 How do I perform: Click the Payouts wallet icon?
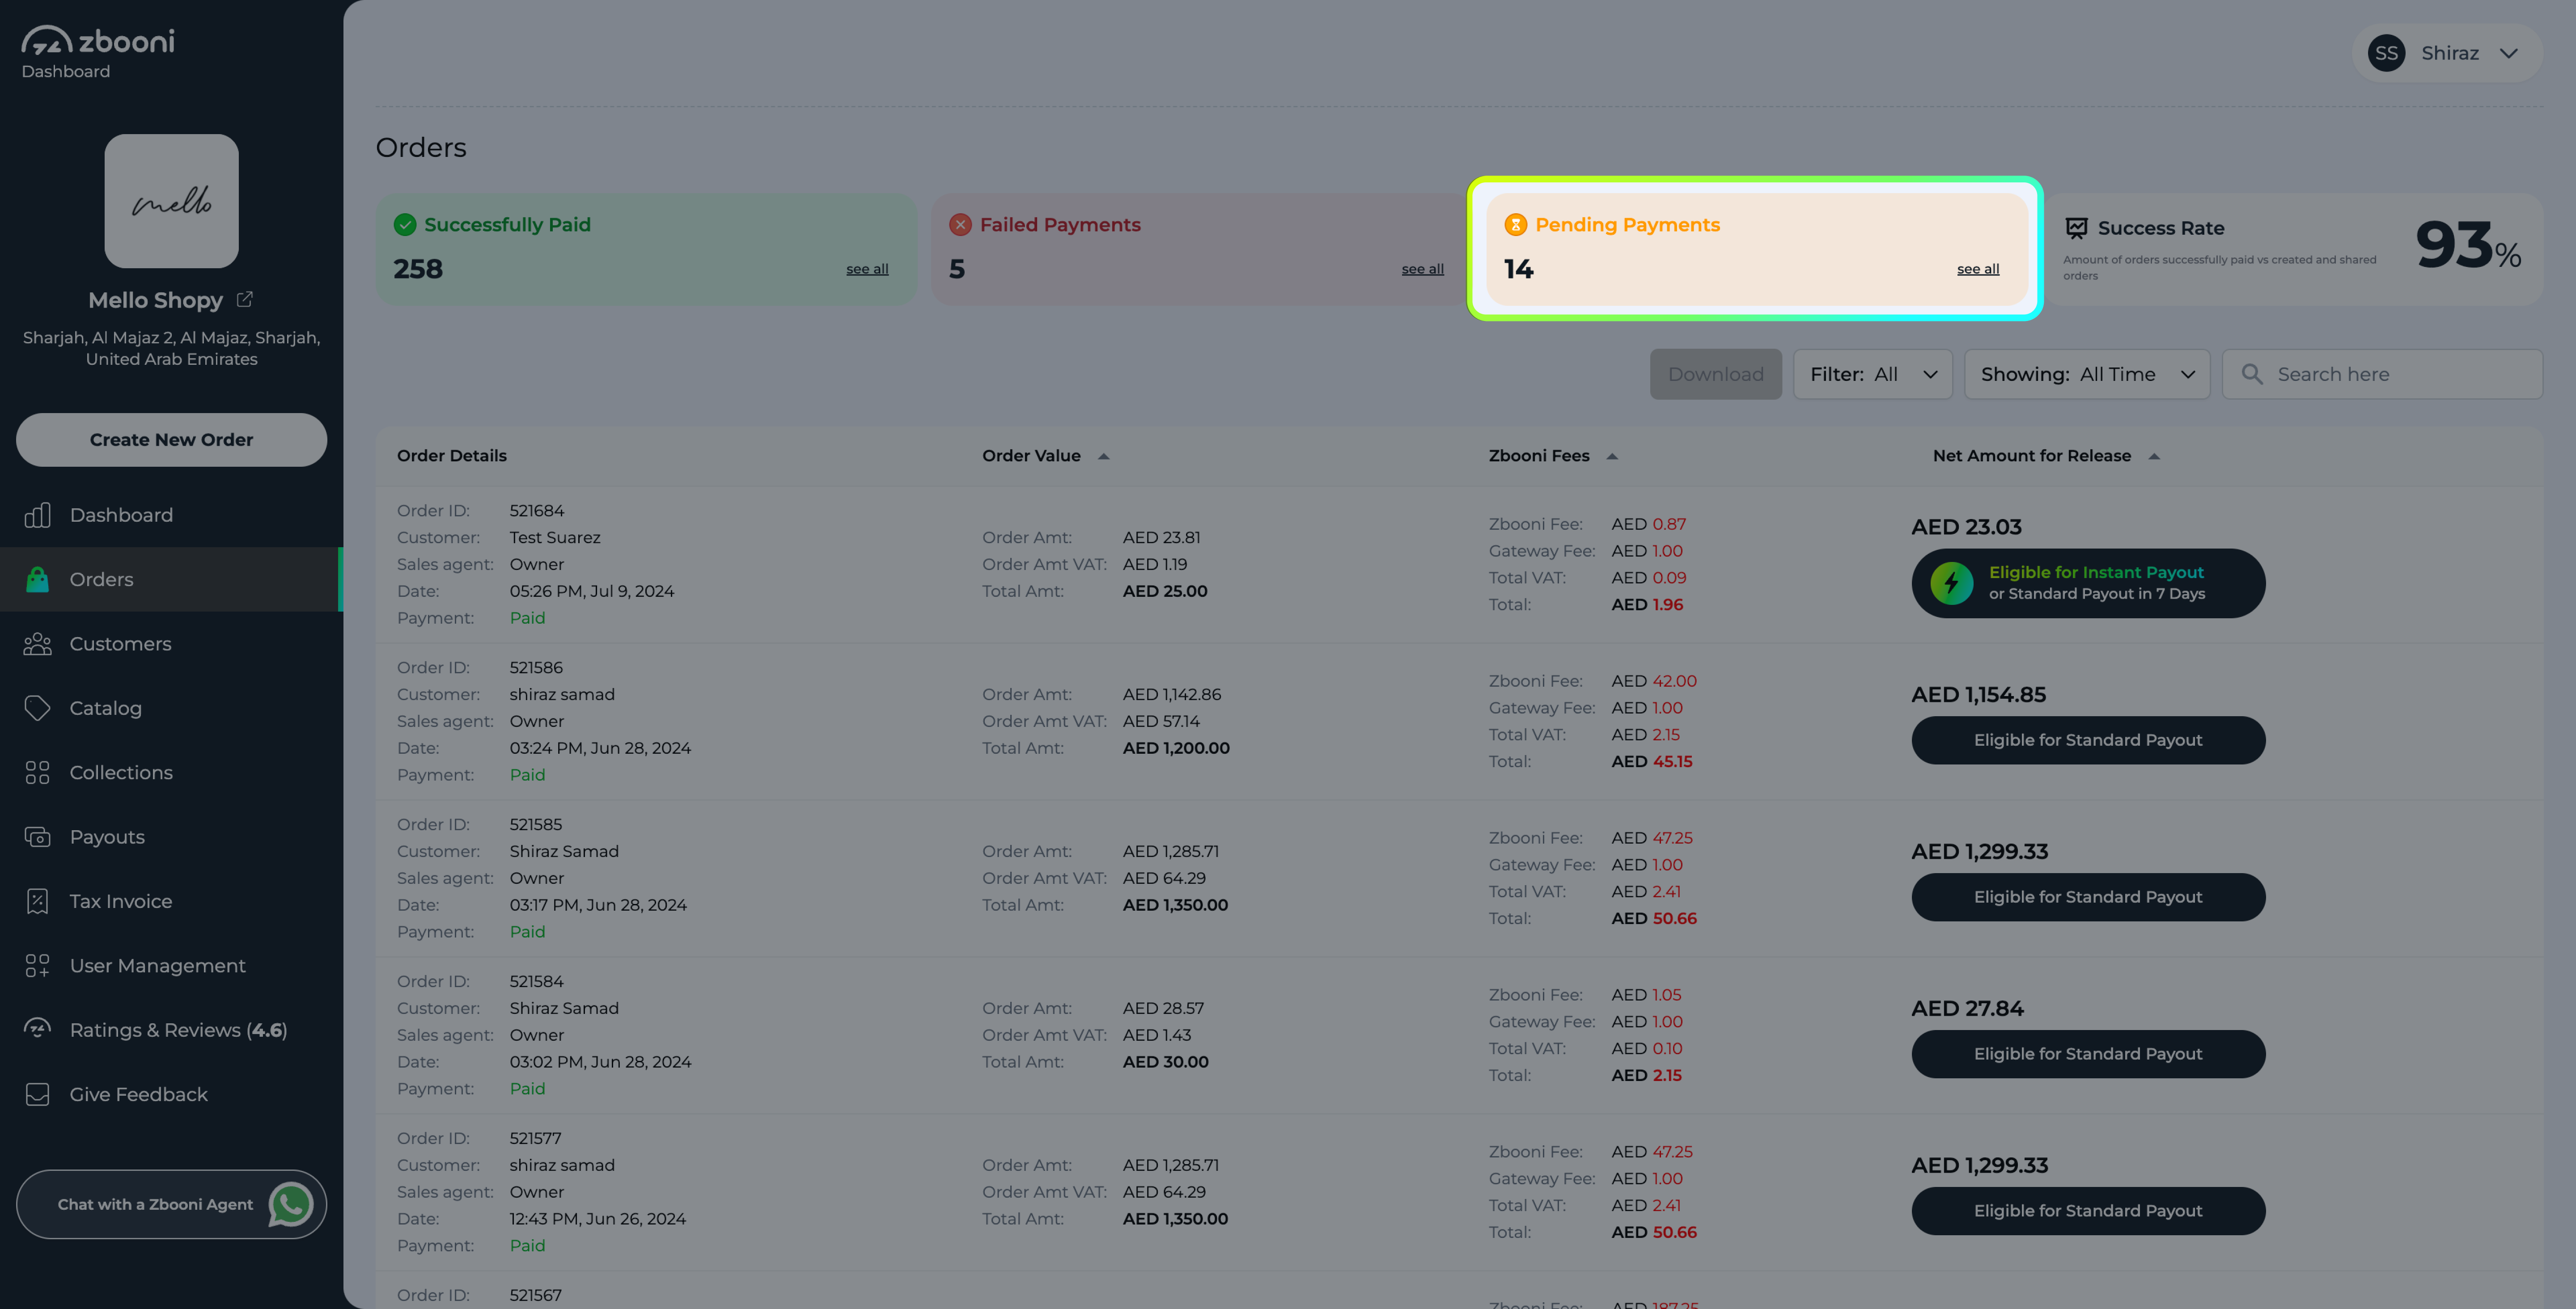37,837
